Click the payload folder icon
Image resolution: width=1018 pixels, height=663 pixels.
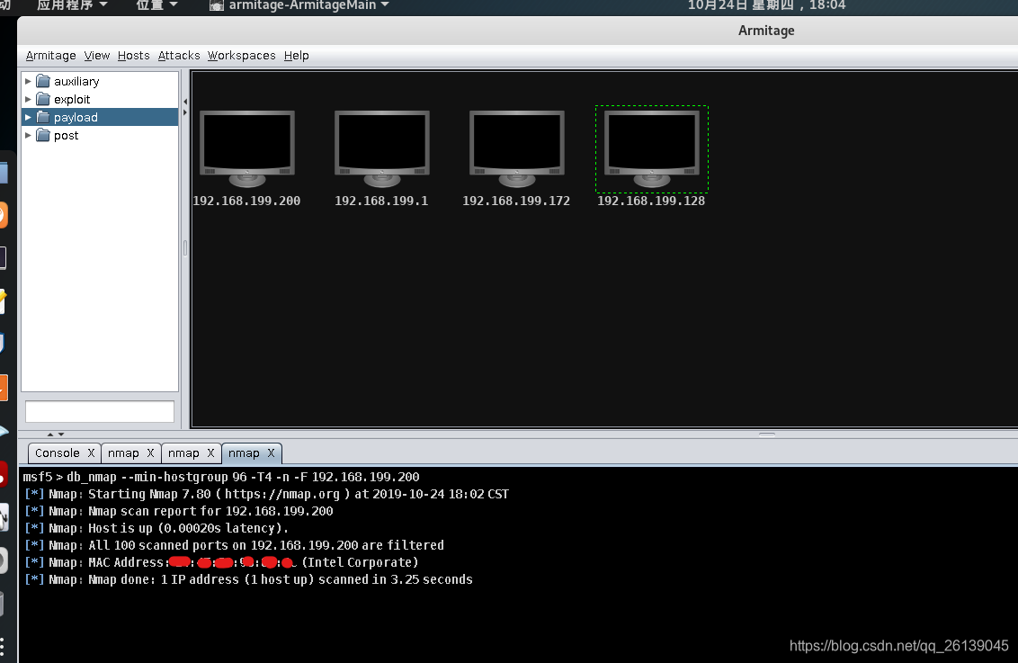(x=43, y=118)
